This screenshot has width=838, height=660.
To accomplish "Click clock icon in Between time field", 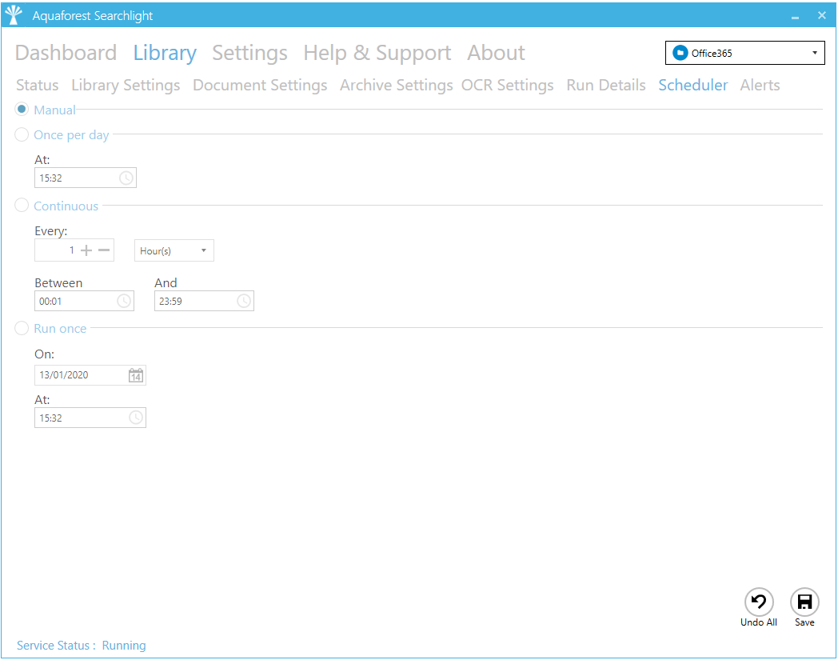I will tap(124, 301).
